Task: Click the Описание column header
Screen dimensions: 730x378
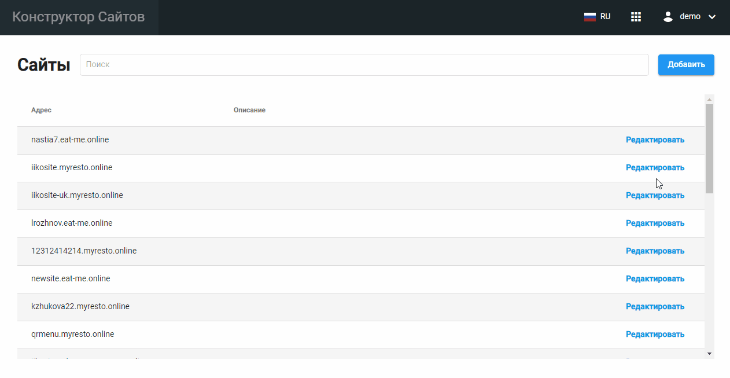Action: pos(249,110)
